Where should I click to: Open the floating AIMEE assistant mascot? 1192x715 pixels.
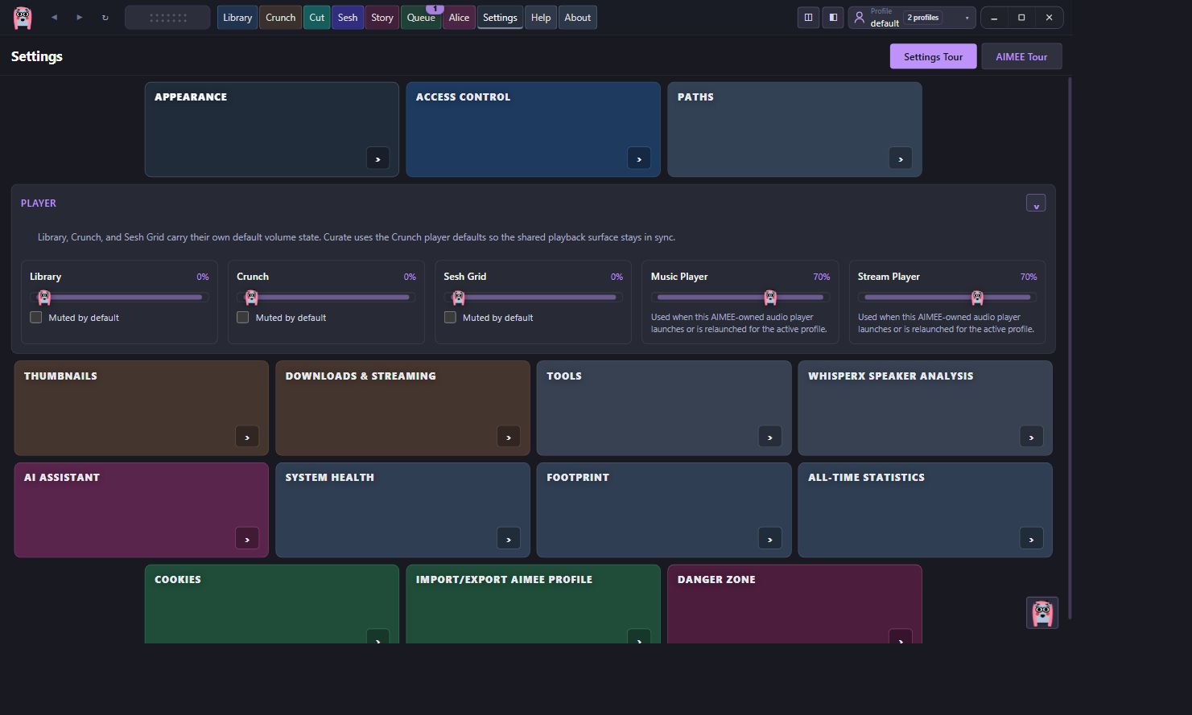[x=1042, y=613]
